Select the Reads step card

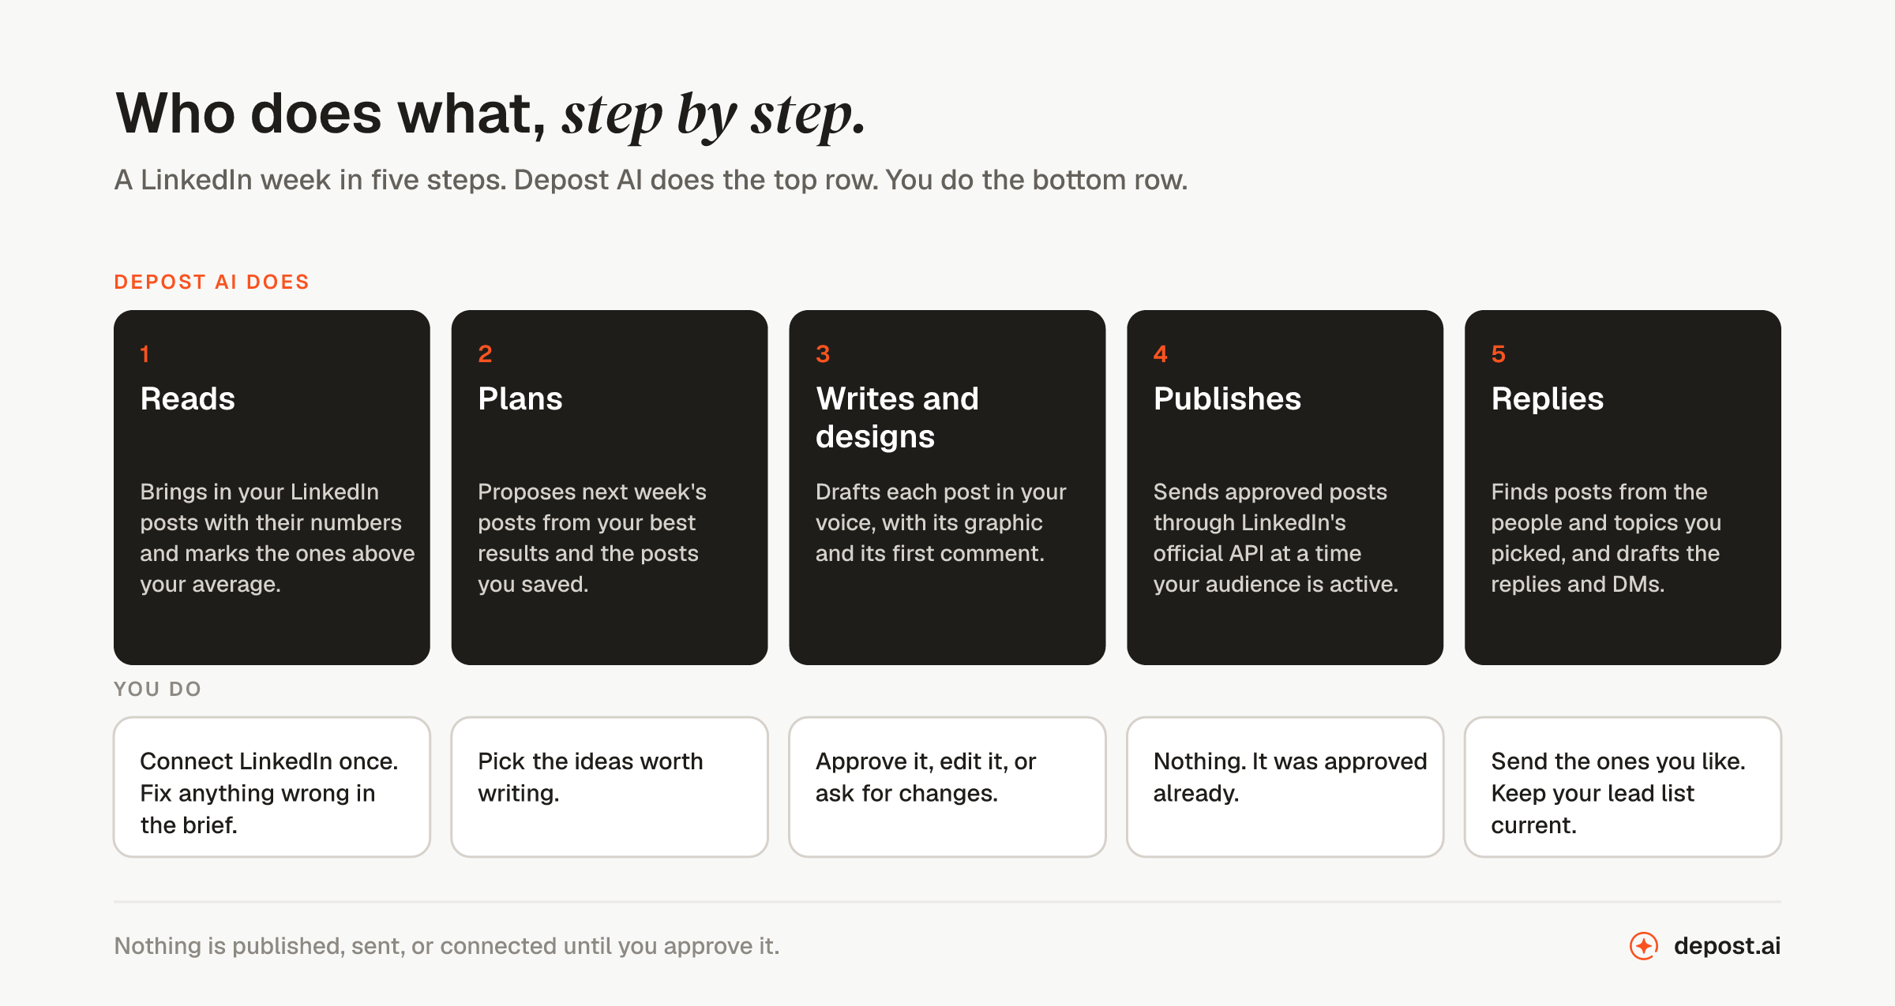point(272,487)
